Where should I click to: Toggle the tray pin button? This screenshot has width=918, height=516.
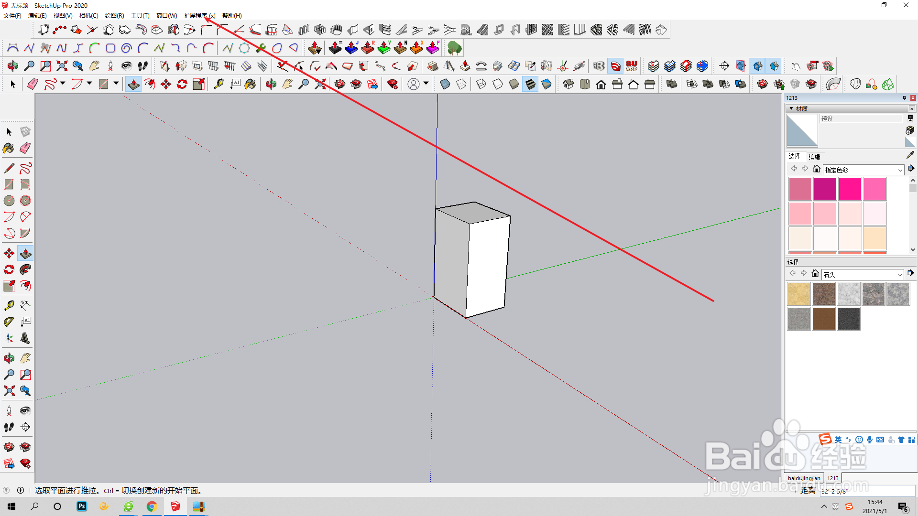[904, 98]
